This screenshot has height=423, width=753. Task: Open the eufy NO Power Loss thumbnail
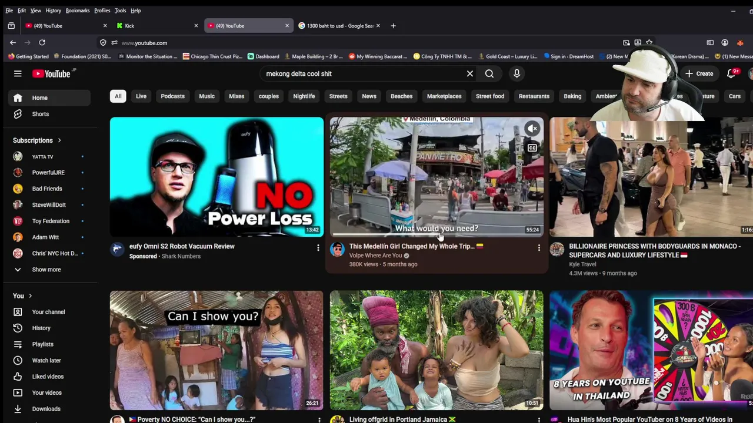tap(216, 177)
